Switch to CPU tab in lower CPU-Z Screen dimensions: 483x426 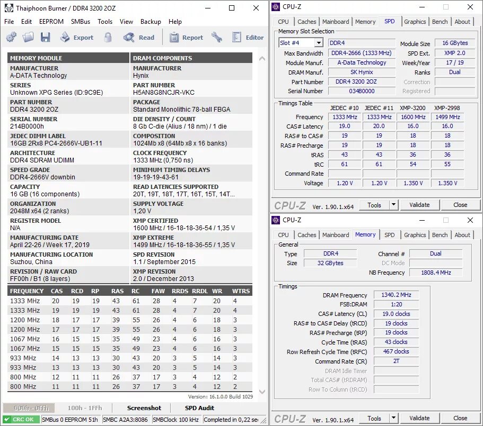(283, 235)
